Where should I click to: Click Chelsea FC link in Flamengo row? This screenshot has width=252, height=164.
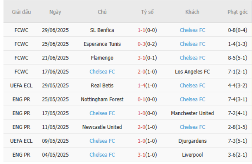point(193,58)
